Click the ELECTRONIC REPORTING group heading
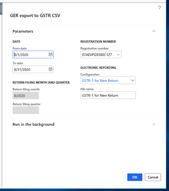Image resolution: width=169 pixels, height=191 pixels. 98,68
